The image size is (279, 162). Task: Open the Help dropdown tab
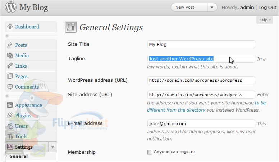[265, 20]
